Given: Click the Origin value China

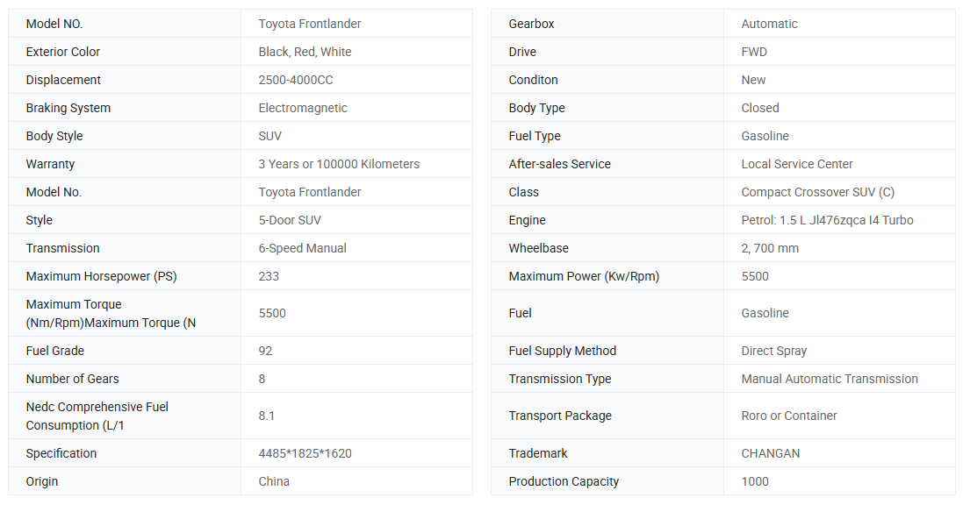Looking at the screenshot, I should click(274, 481).
